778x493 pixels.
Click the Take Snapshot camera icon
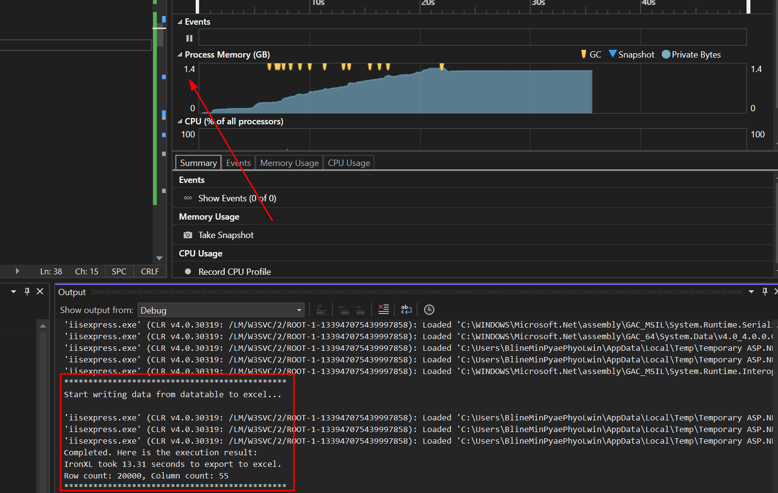(188, 235)
